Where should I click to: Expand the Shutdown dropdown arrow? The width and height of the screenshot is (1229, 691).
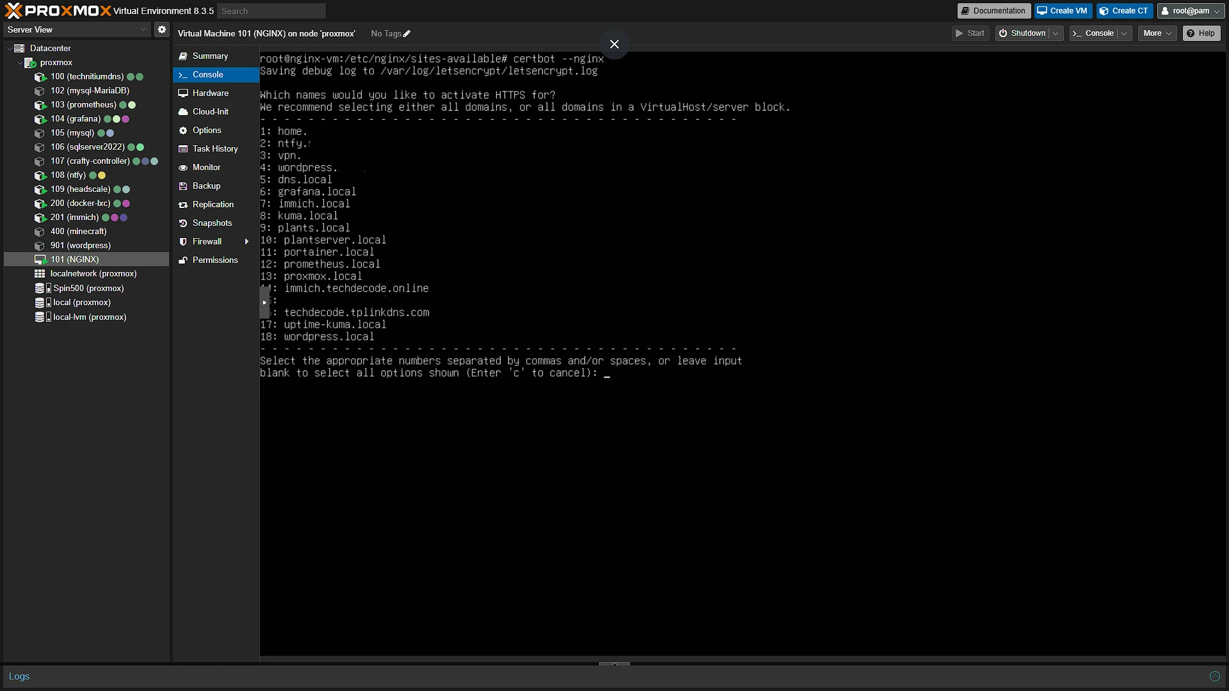[1056, 33]
